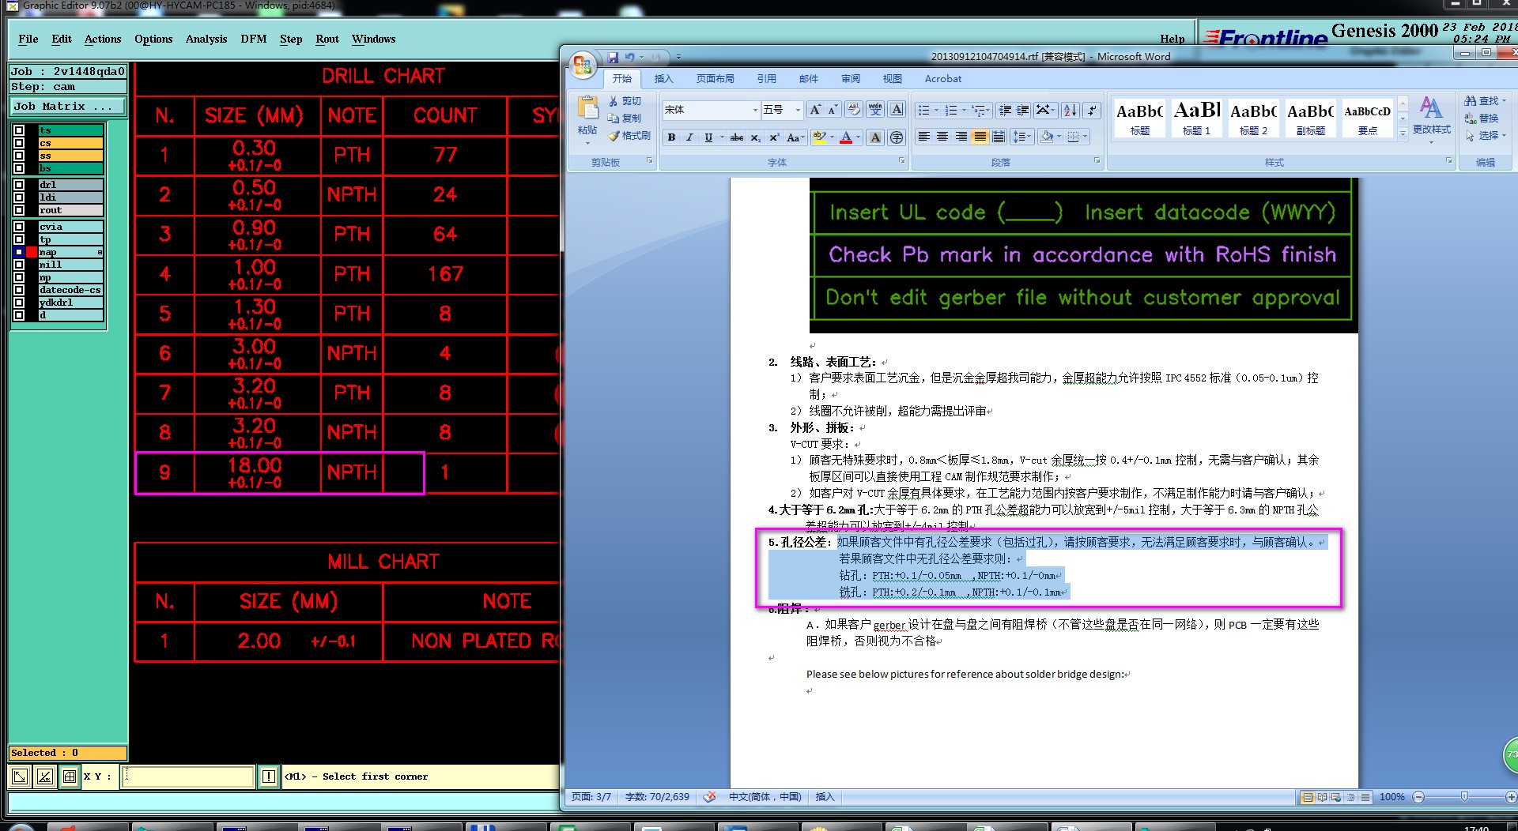Activate the Format Painter tool
The image size is (1518, 831).
tap(629, 136)
